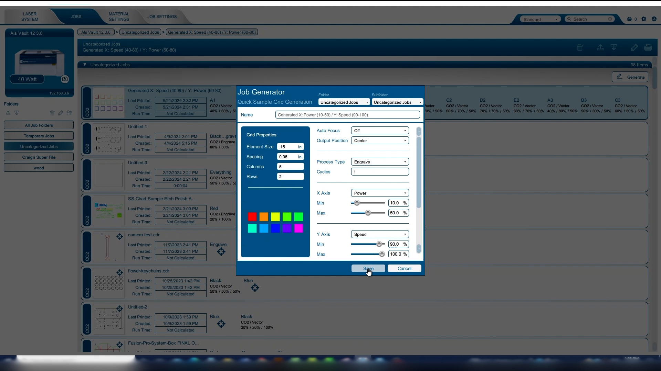Click the camera icon on the laser machine panel
Viewport: 661px width, 371px height.
(x=65, y=79)
